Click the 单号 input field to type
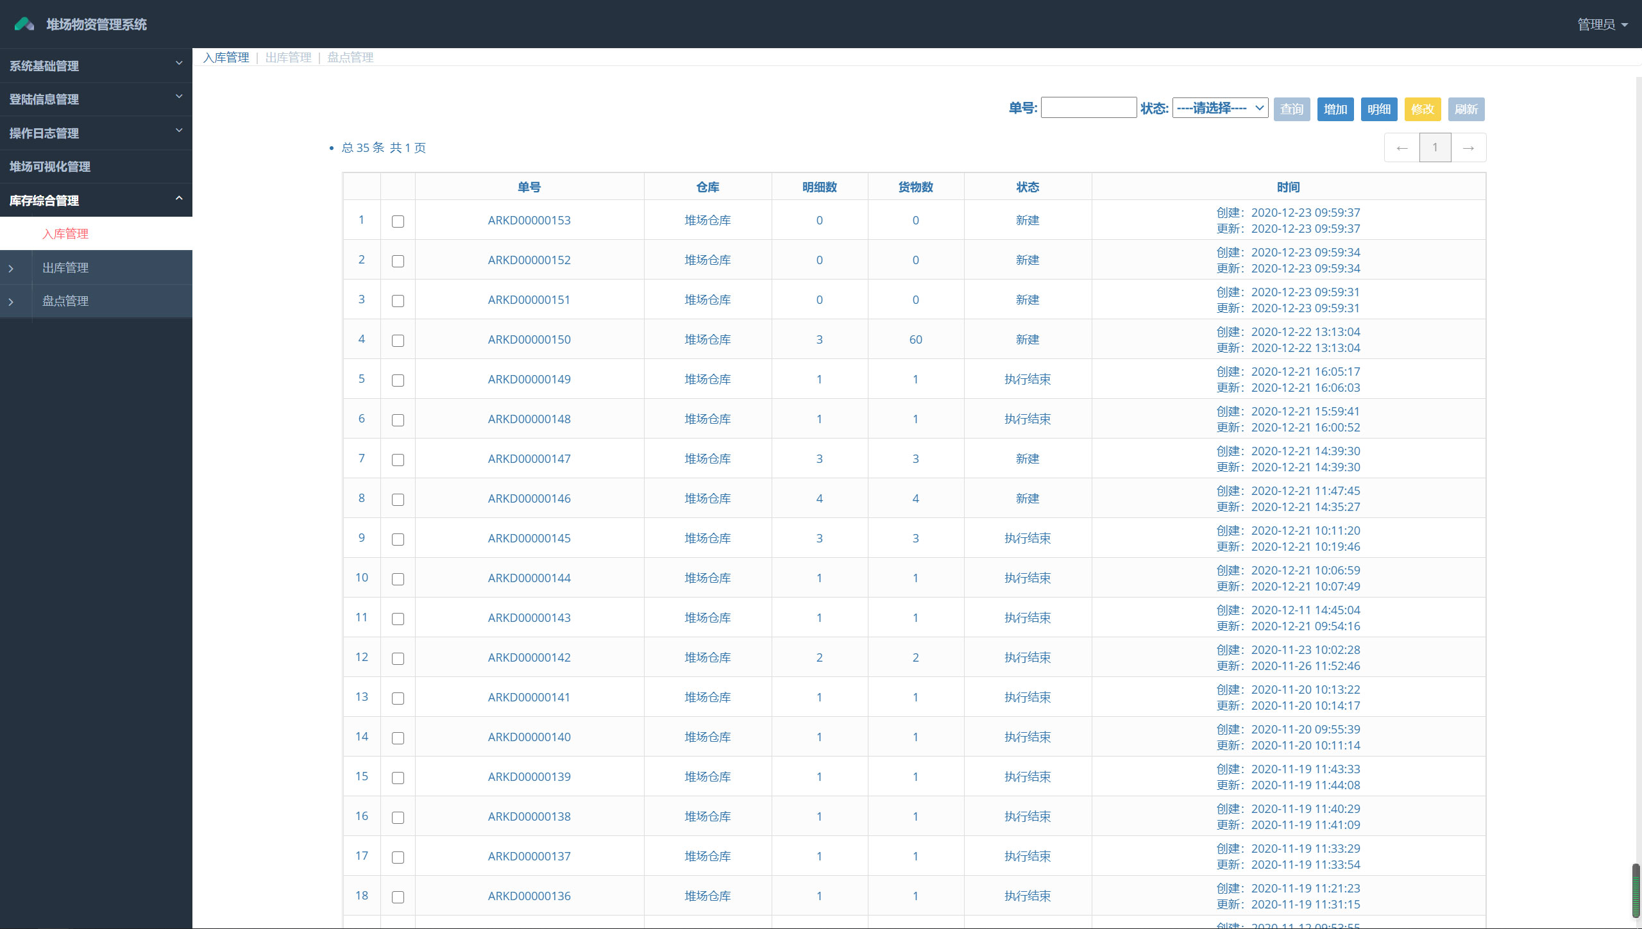The image size is (1642, 929). point(1088,110)
